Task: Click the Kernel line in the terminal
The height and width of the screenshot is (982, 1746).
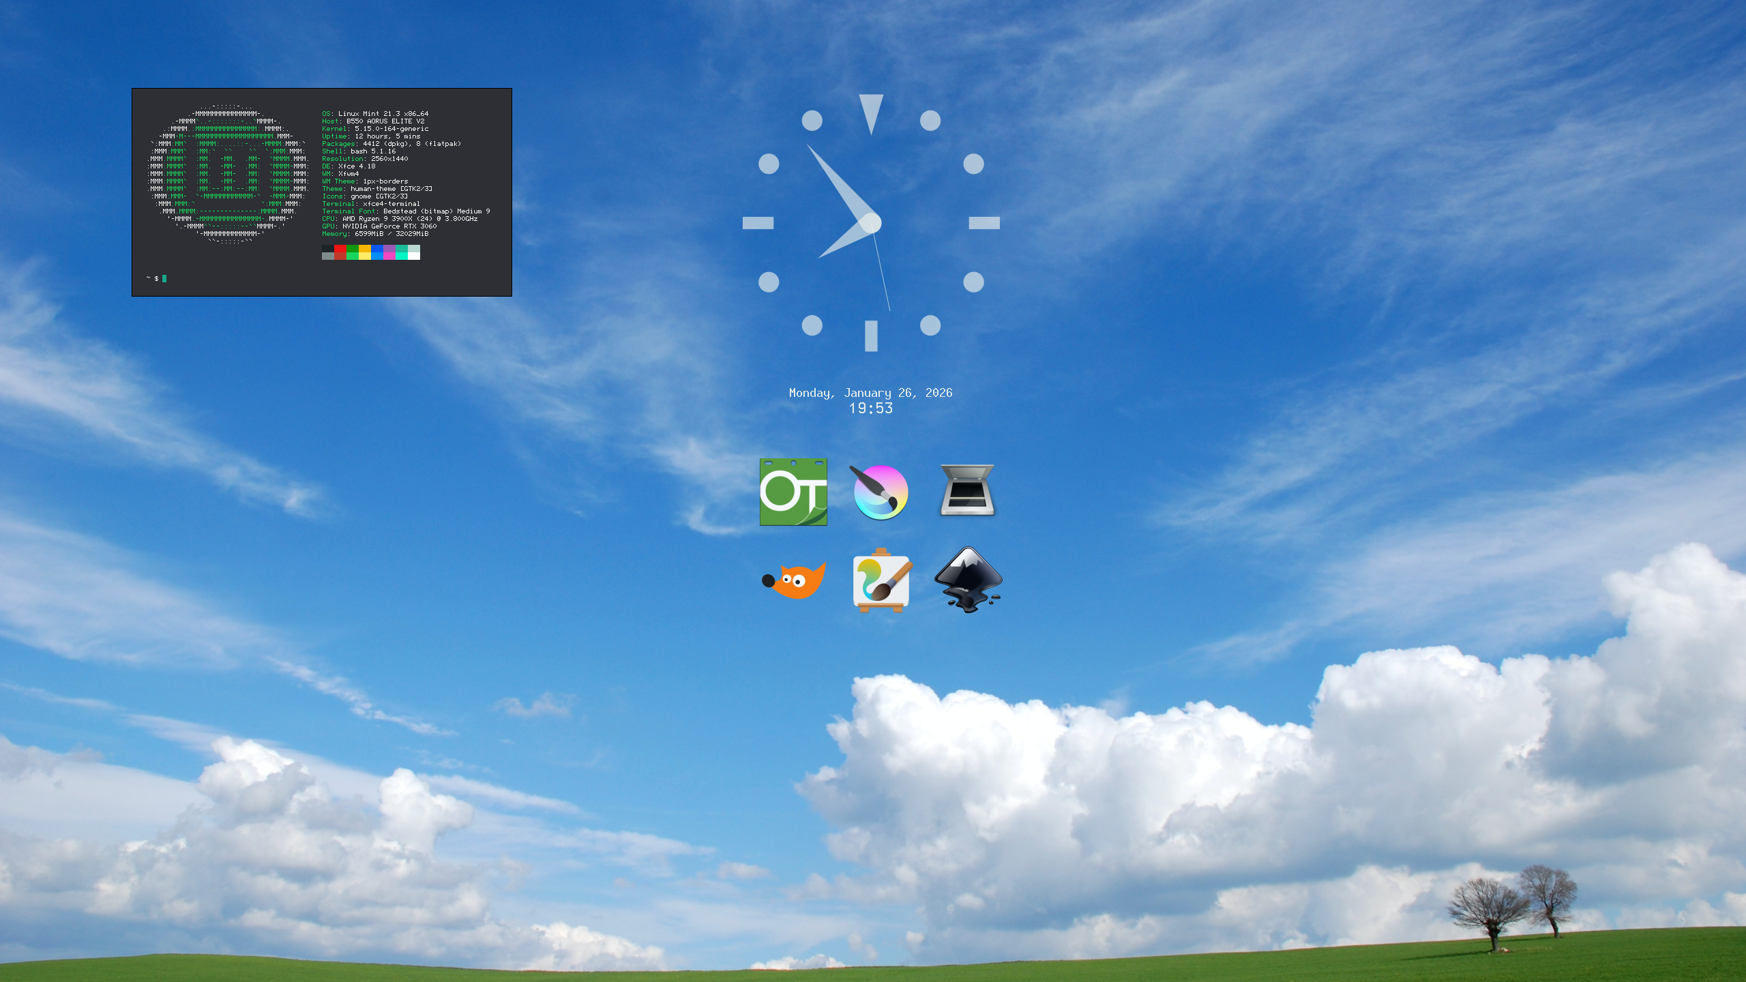Action: pos(375,129)
